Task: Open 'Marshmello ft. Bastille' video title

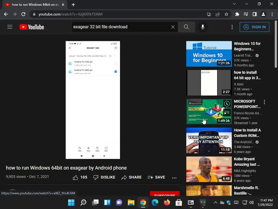Action: [x=247, y=190]
